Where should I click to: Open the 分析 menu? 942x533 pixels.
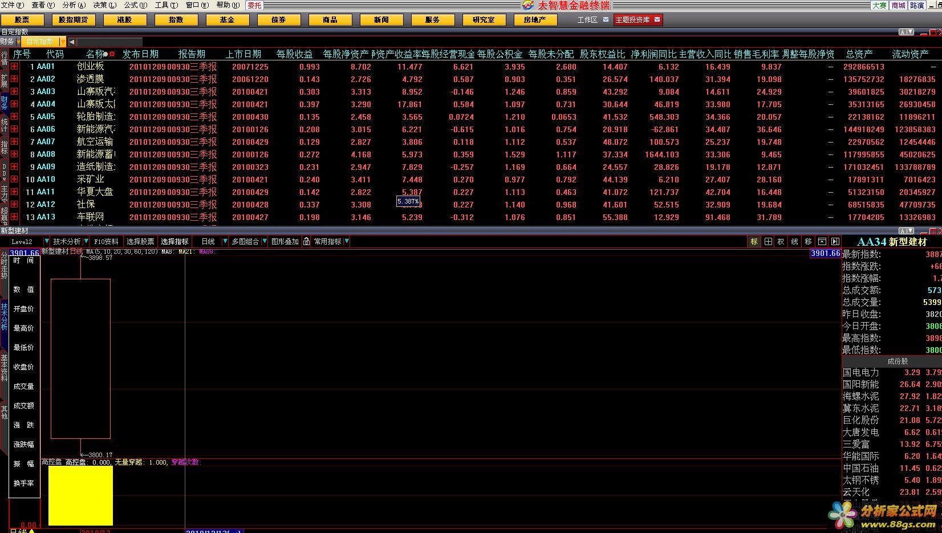tap(74, 5)
